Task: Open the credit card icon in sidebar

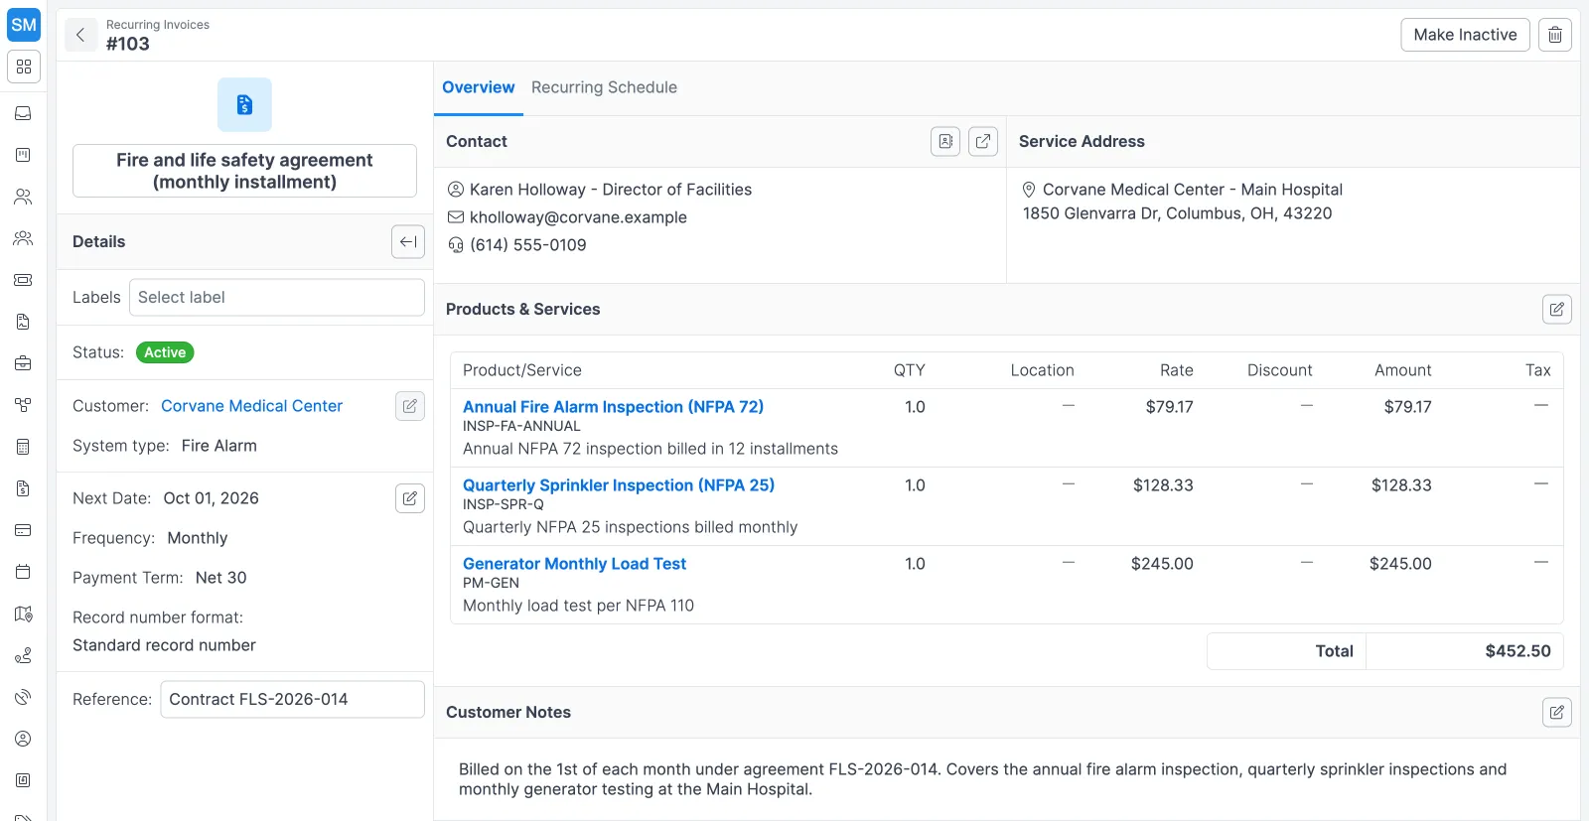Action: [x=24, y=530]
